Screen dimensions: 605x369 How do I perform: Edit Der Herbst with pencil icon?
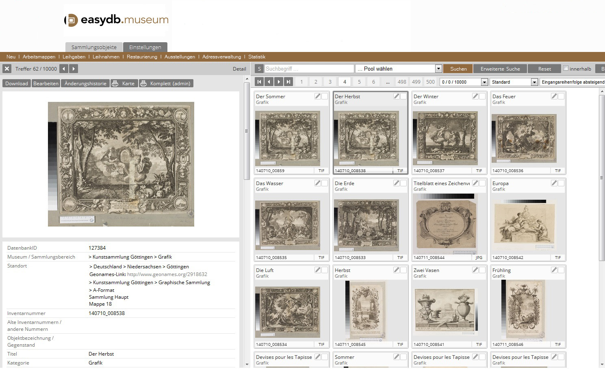point(397,96)
